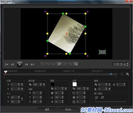Click the Reset (重置) button

tap(47, 109)
